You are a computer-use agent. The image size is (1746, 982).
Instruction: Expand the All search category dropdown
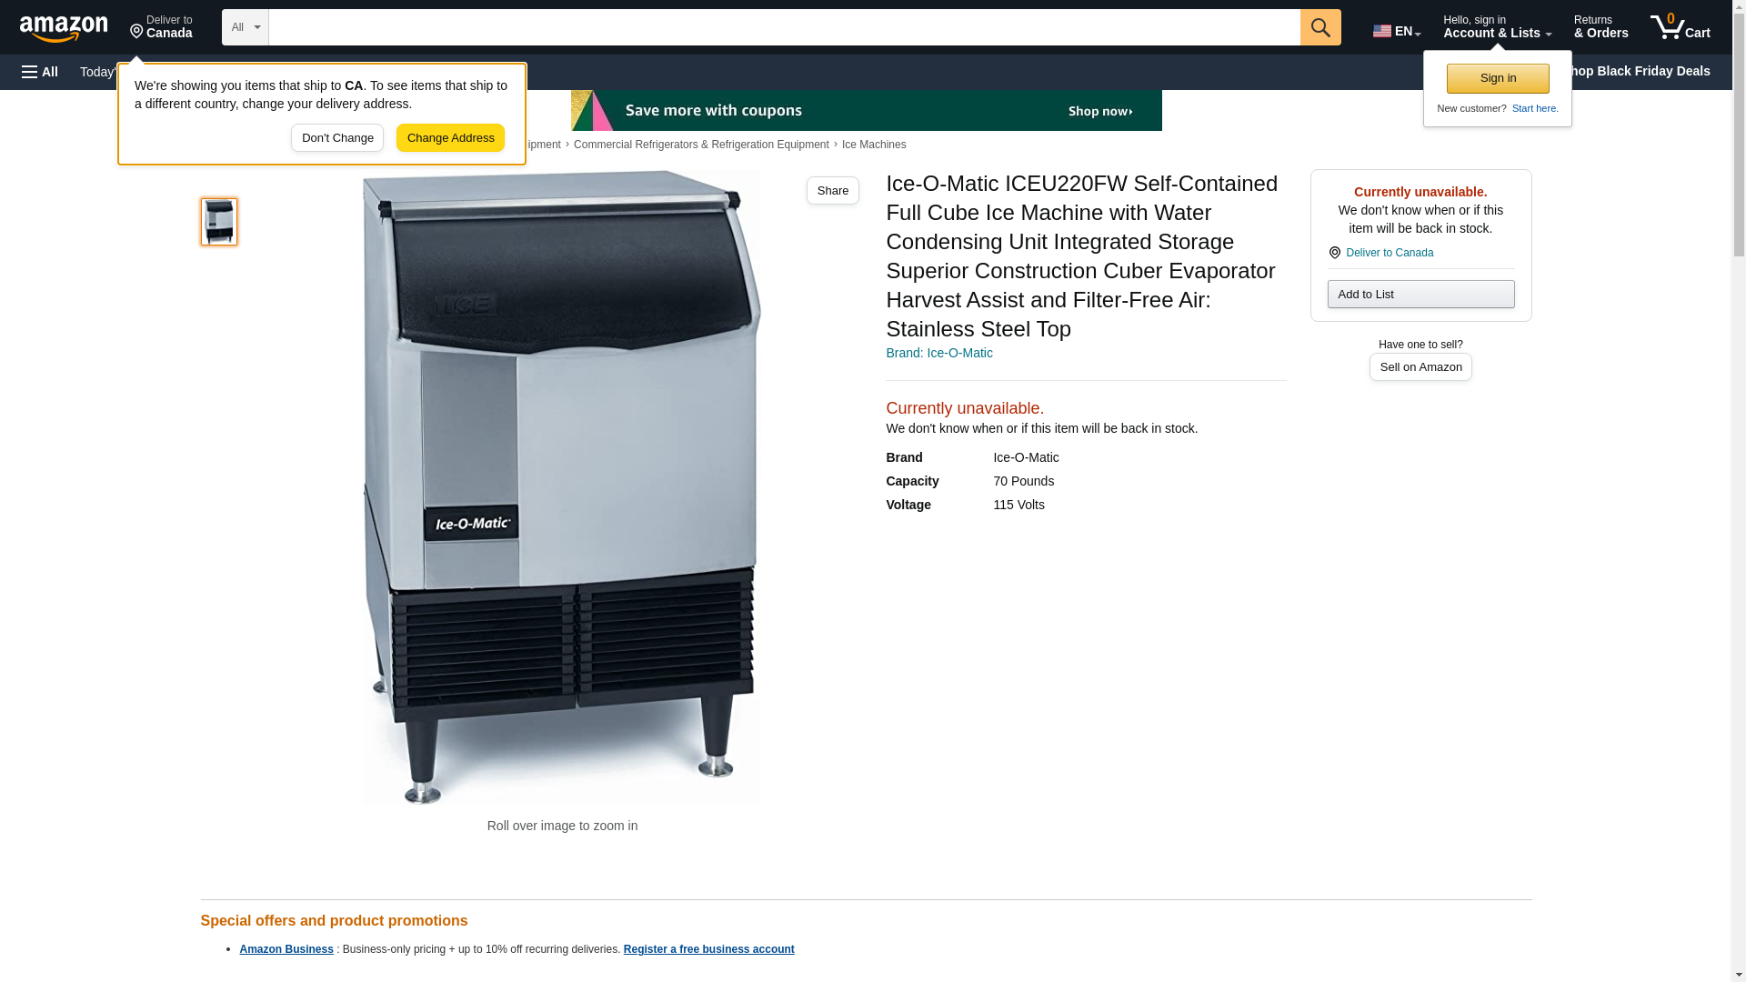click(245, 27)
